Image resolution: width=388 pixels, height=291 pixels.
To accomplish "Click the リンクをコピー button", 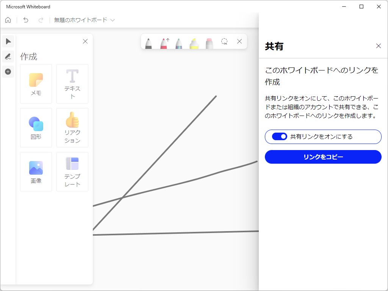I will [x=323, y=157].
